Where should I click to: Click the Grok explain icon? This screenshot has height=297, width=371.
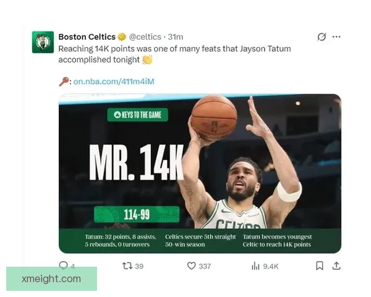(322, 37)
